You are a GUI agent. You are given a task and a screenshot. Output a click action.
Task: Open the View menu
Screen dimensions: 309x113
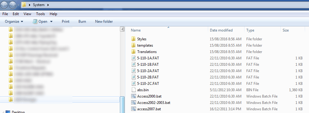point(27,14)
